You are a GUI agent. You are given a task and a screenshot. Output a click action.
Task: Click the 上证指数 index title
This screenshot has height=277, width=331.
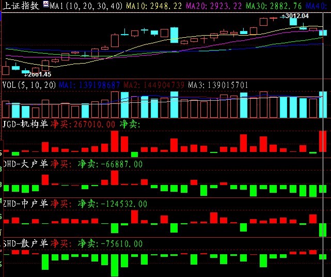pyautogui.click(x=21, y=6)
